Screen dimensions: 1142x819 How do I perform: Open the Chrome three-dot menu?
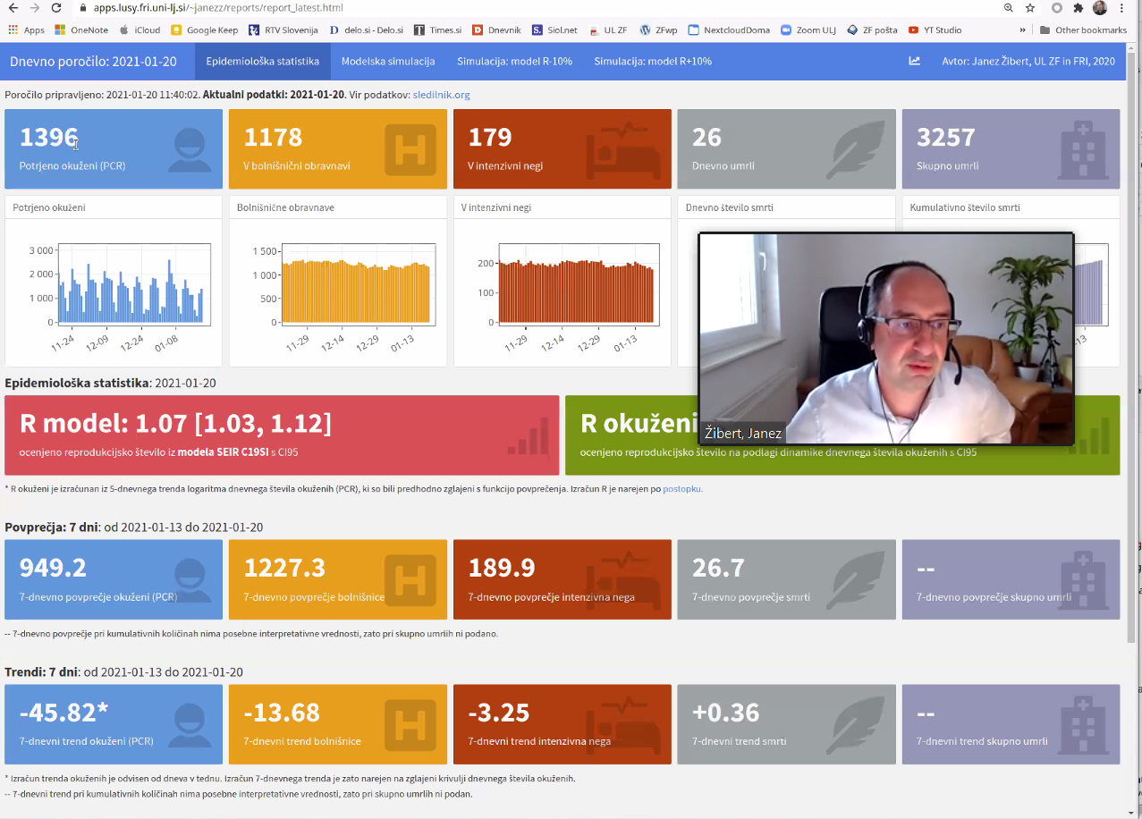(1123, 8)
